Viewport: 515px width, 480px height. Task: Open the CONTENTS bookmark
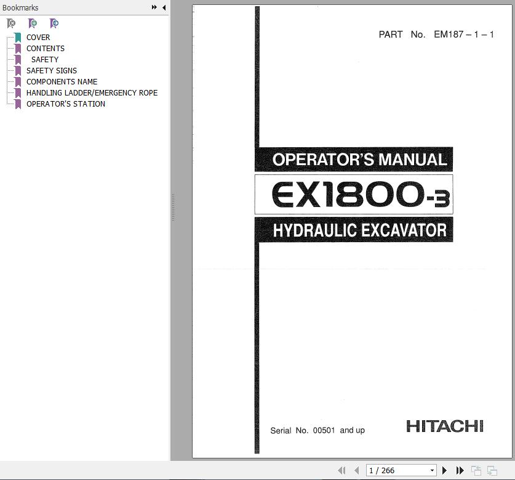pyautogui.click(x=46, y=48)
